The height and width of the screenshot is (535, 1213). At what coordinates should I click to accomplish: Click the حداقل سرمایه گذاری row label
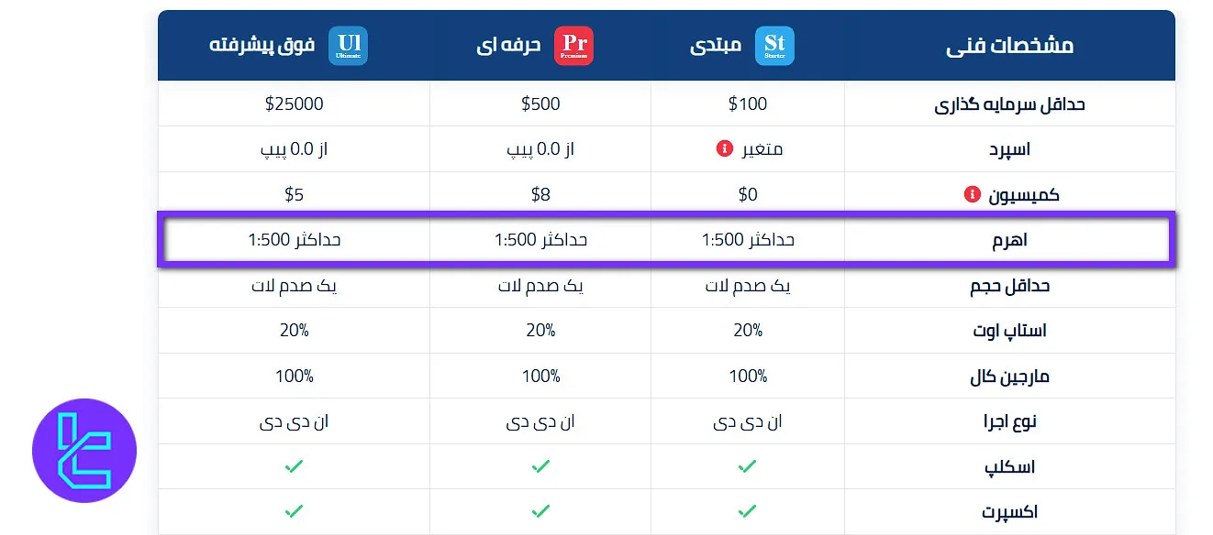[x=1009, y=104]
